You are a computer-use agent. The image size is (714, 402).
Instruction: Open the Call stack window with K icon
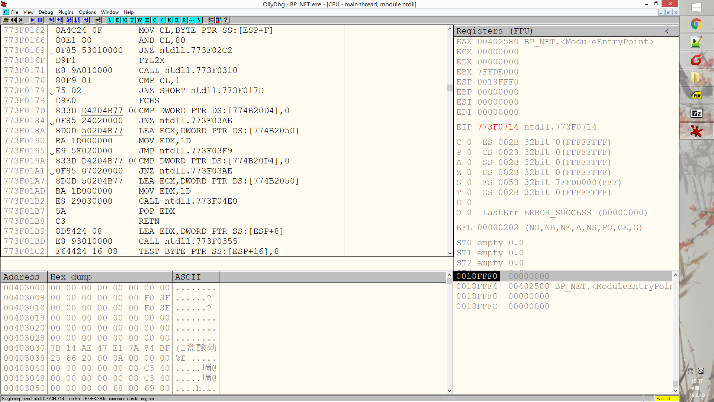(169, 20)
